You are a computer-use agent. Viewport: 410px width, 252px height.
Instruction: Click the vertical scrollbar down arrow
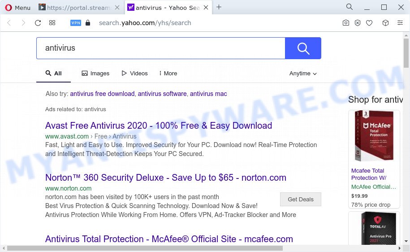tap(406, 241)
